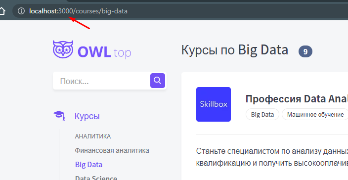The height and width of the screenshot is (180, 348).
Task: Click the course count badge showing 9
Action: click(305, 51)
